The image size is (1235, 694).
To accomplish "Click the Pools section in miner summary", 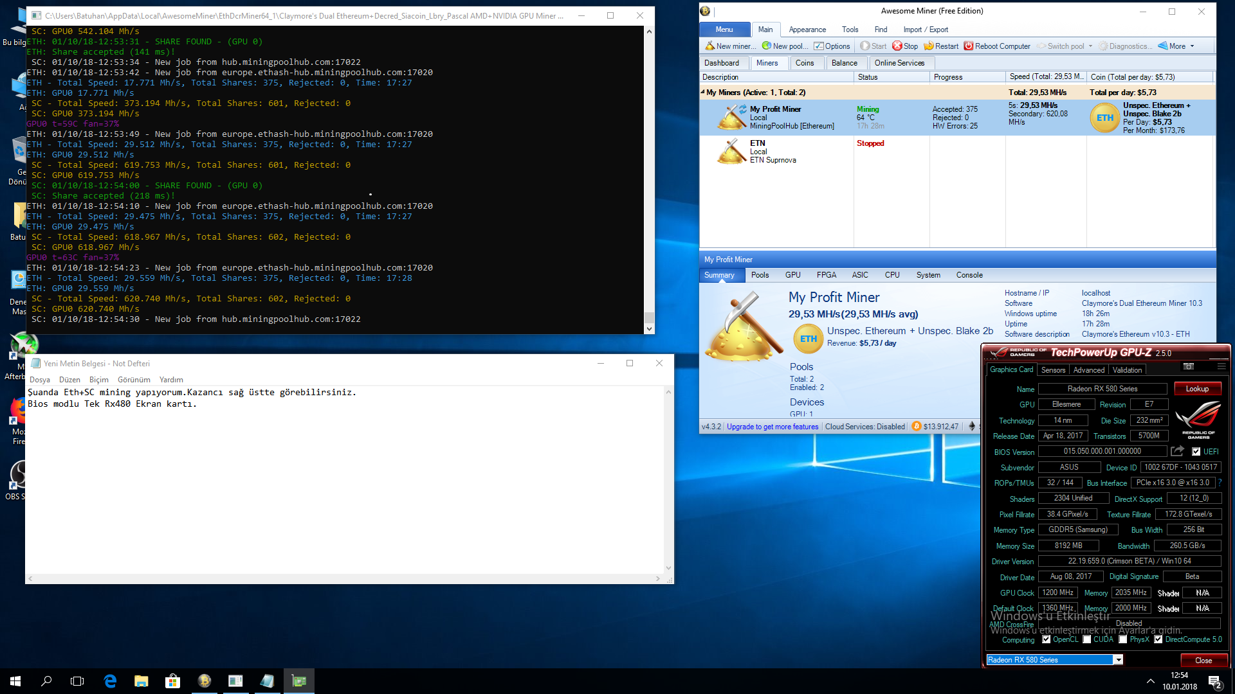I will tap(801, 366).
